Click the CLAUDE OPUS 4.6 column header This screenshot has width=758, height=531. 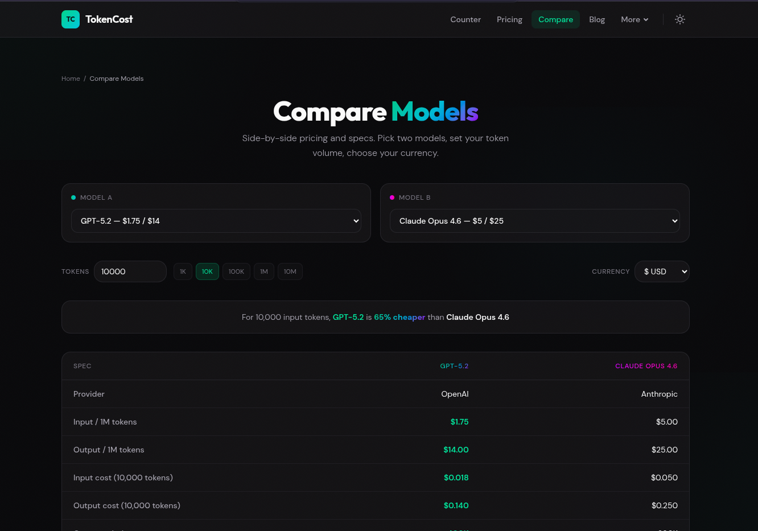click(x=646, y=366)
